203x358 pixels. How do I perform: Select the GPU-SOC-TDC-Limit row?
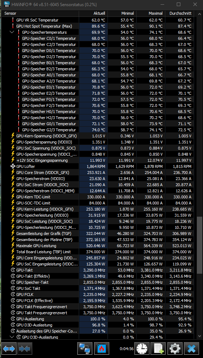point(98,203)
